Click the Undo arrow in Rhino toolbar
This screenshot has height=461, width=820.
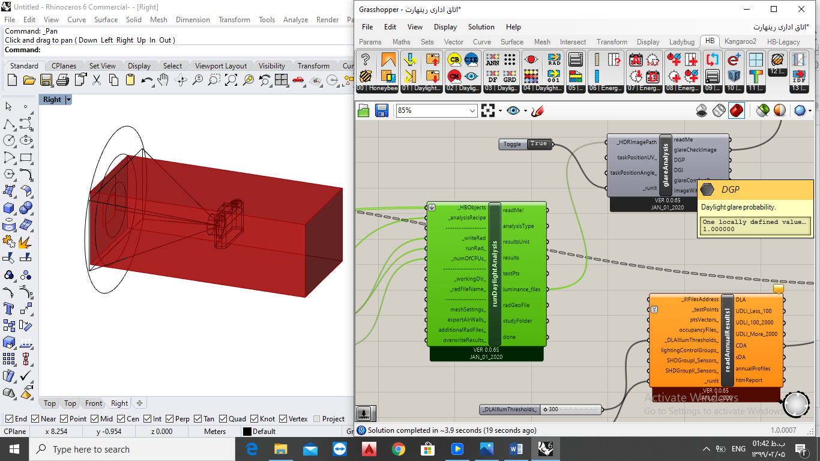click(146, 80)
